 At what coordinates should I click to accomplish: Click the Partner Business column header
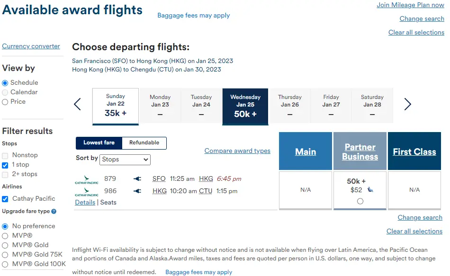pyautogui.click(x=360, y=152)
